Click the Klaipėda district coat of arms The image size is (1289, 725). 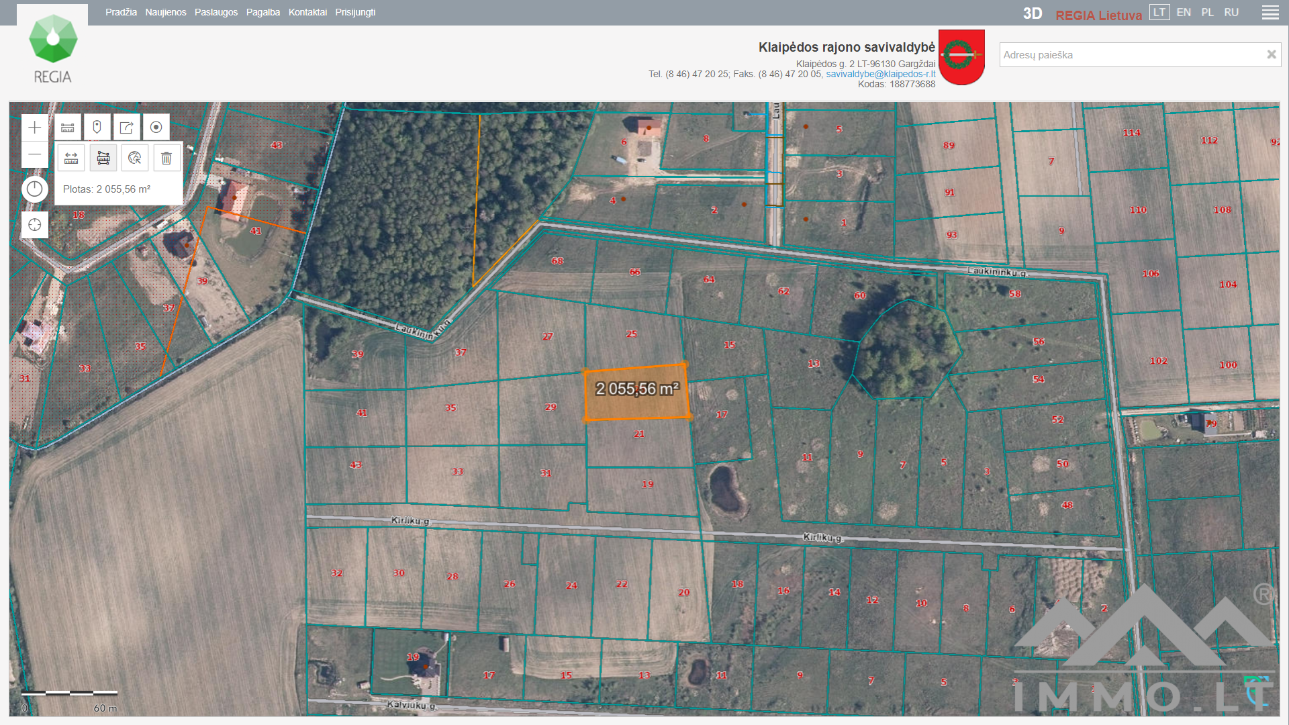961,57
